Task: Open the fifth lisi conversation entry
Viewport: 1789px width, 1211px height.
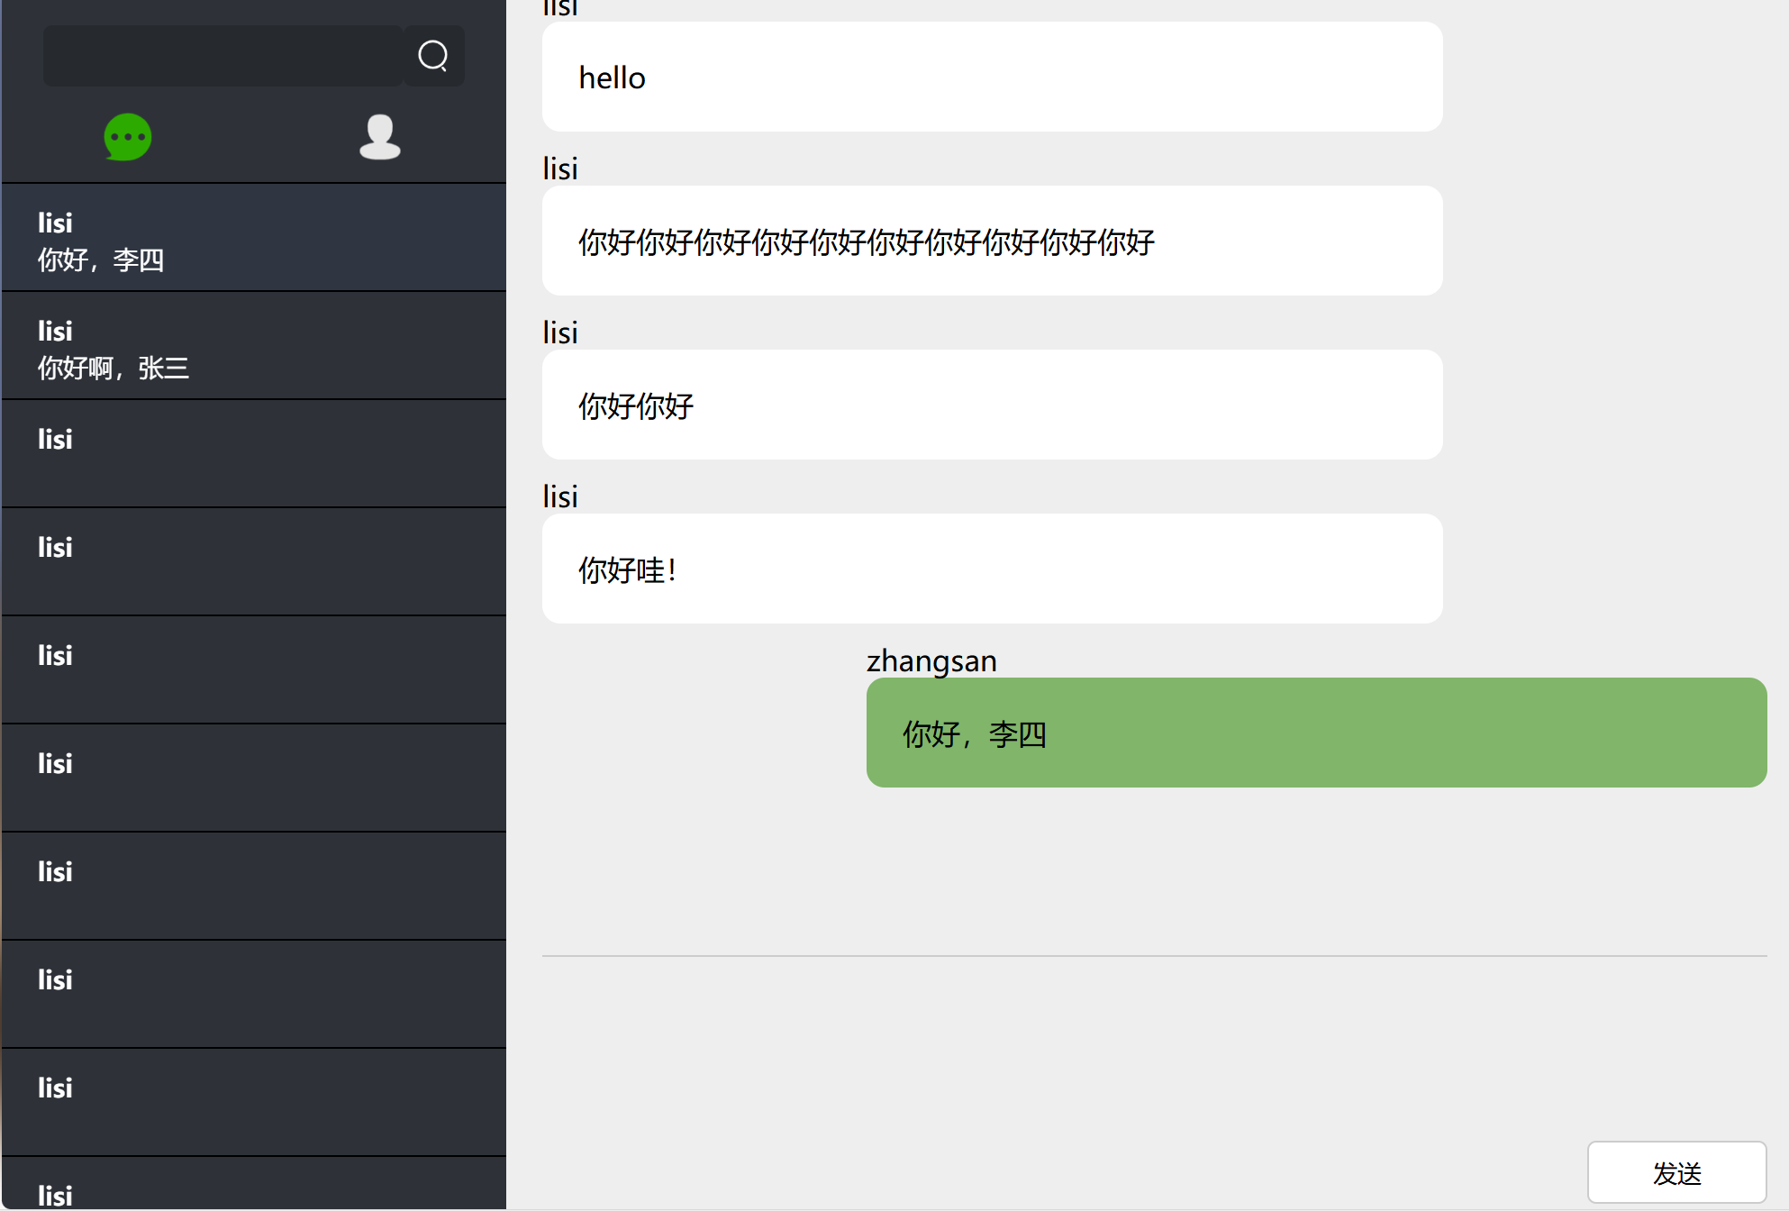Action: click(x=253, y=670)
